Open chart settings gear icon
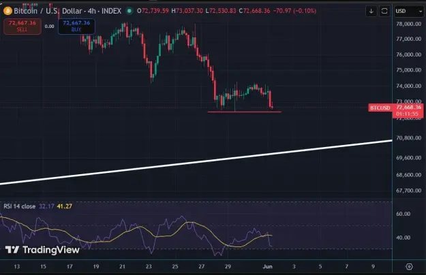This screenshot has height=275, width=426. (x=409, y=267)
